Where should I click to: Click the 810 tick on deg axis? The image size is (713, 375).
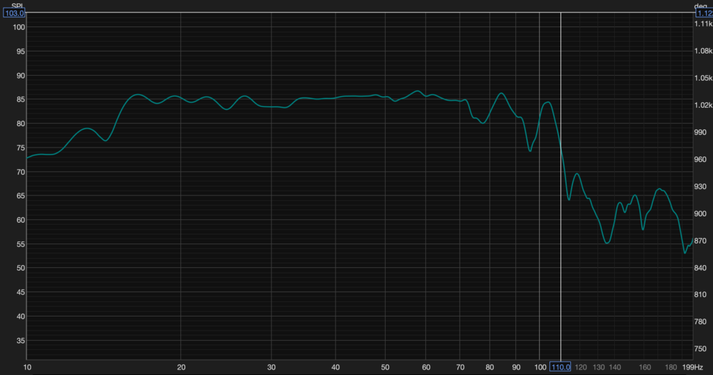click(700, 294)
